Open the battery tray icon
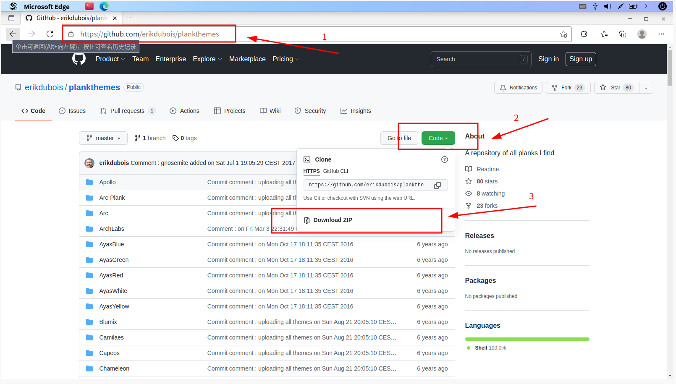The width and height of the screenshot is (676, 384). (x=633, y=6)
